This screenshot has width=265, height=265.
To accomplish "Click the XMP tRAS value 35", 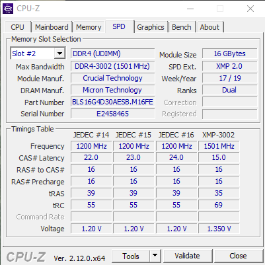I will tap(219, 193).
